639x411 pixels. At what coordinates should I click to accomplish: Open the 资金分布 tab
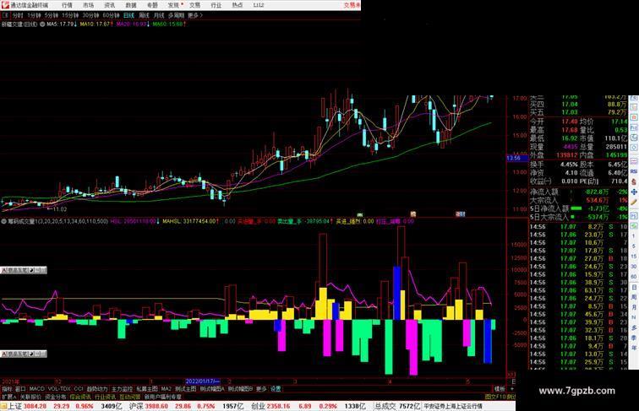point(56,397)
